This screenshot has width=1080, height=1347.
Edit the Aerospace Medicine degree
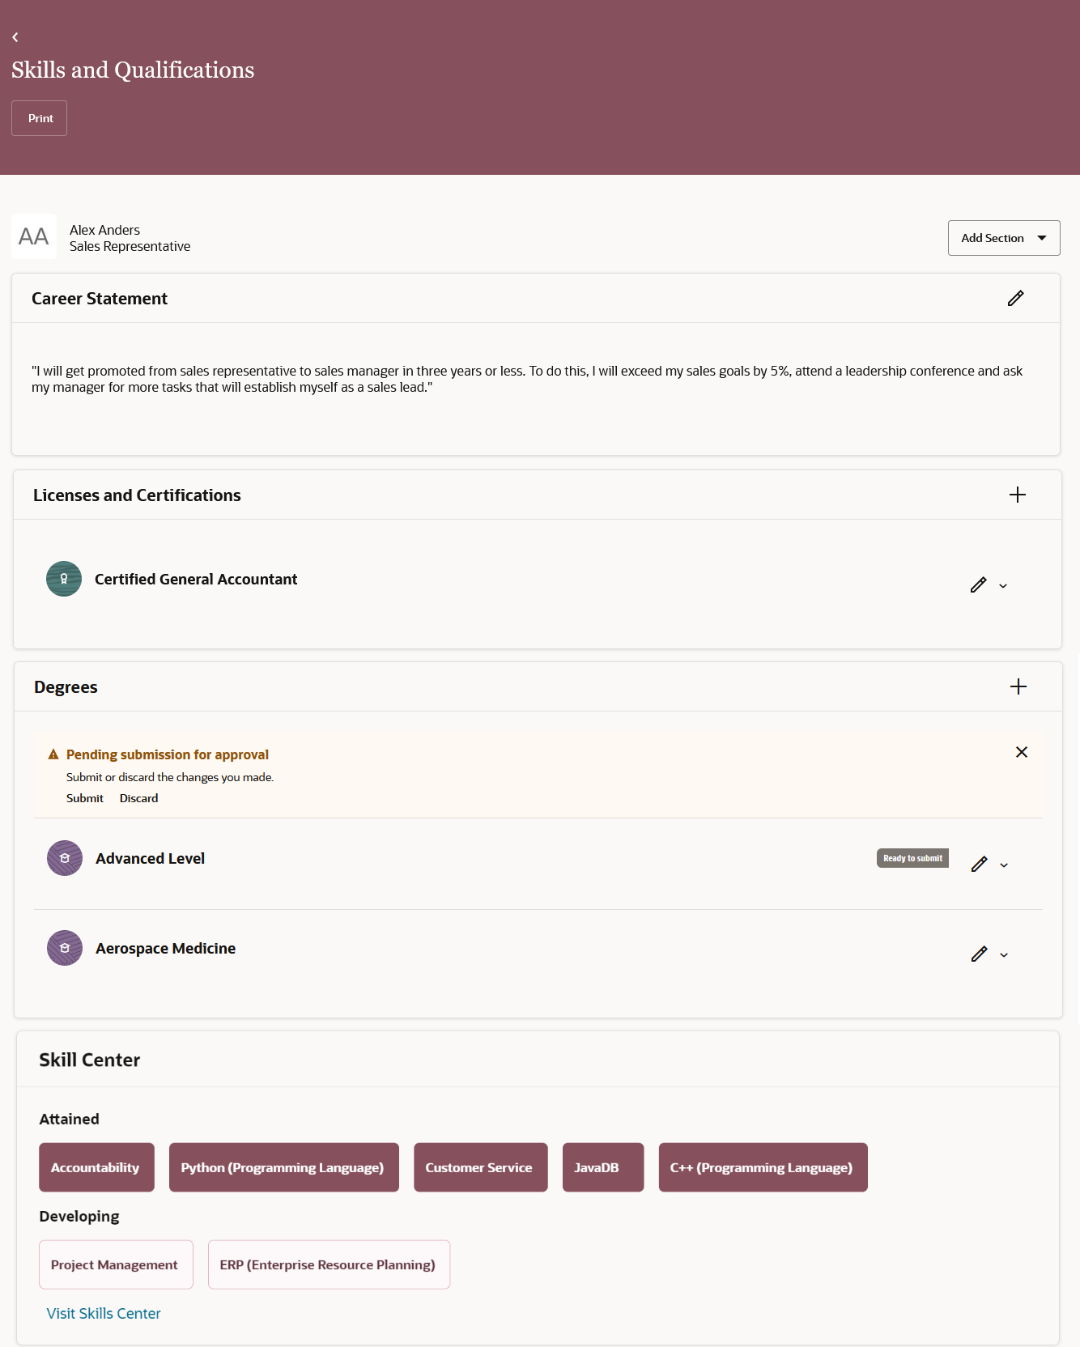979,954
